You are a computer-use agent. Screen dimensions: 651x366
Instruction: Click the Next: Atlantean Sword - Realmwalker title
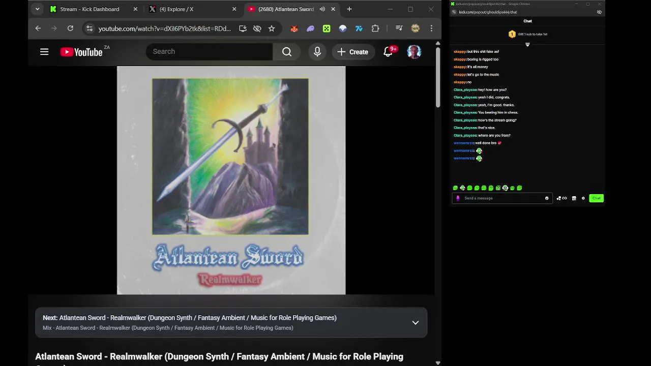point(190,318)
